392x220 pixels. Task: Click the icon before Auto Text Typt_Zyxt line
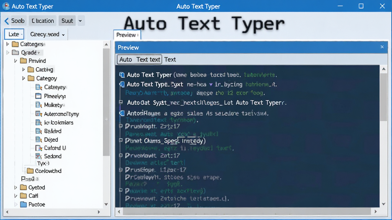pos(122,84)
